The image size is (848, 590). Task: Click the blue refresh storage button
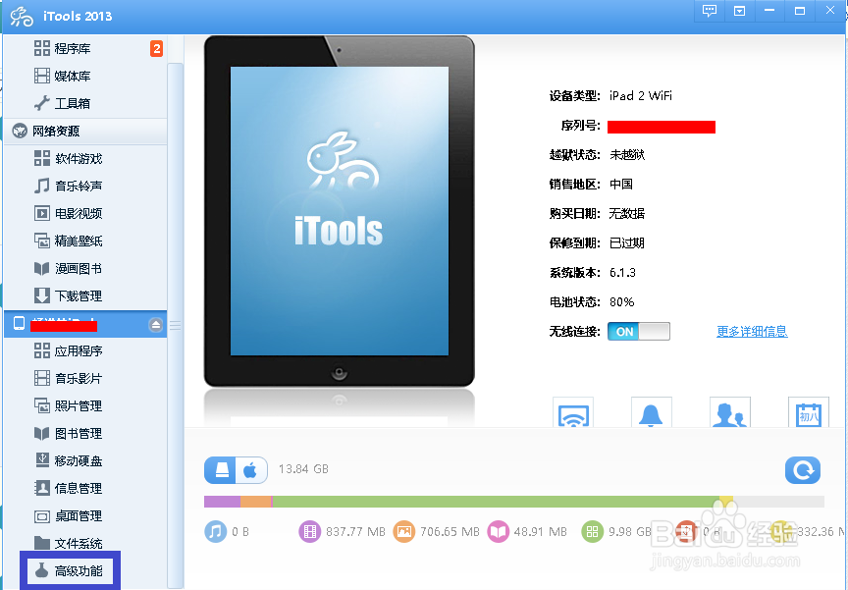(x=803, y=470)
